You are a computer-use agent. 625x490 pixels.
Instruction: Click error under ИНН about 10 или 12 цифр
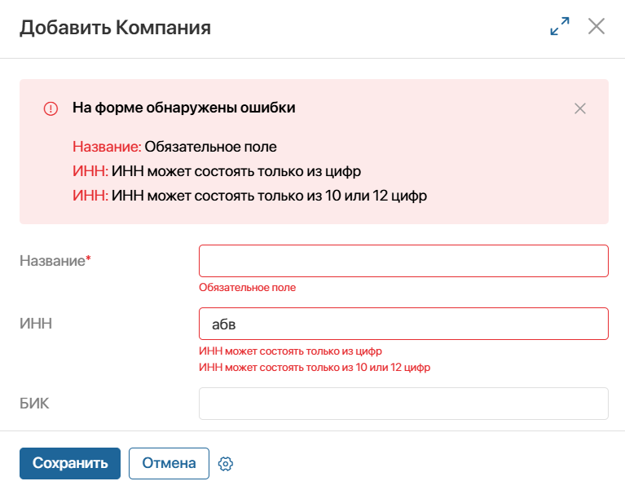pyautogui.click(x=315, y=367)
